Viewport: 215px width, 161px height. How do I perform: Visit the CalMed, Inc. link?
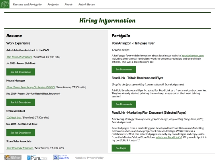pyautogui.click(x=14, y=118)
